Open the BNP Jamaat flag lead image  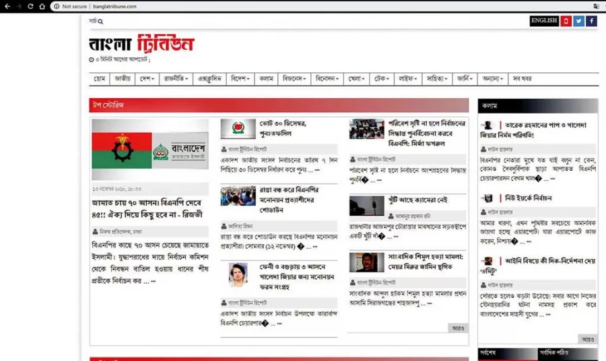(x=150, y=150)
